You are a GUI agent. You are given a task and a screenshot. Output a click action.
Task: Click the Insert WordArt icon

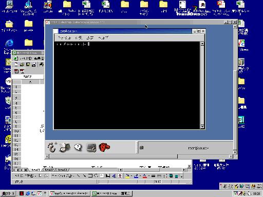click(114, 176)
